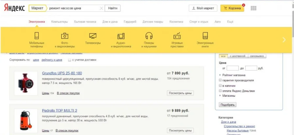Expand the Ещё menu item

[x=230, y=22]
